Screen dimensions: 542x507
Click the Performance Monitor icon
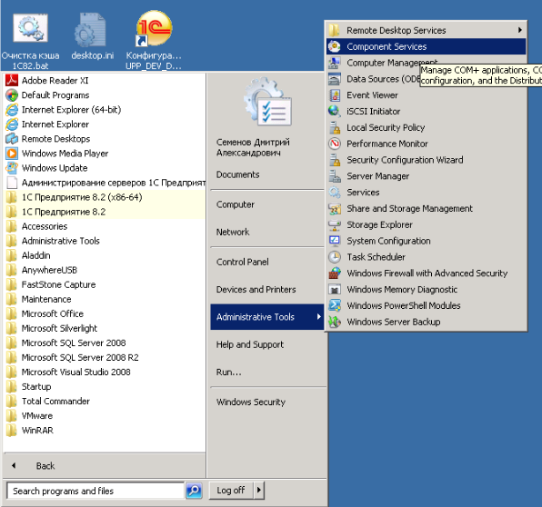point(335,144)
